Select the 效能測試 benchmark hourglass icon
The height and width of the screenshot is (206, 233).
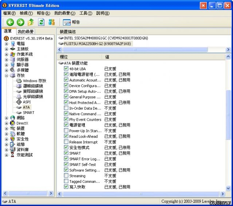tap(13, 155)
